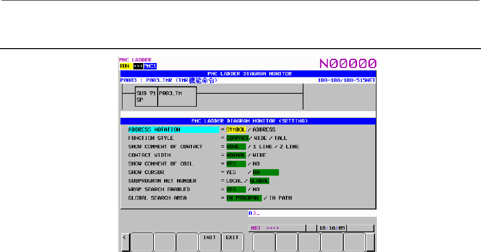Choose NO for show comment of coil
Viewport: 481px width, 252px height.
[256, 164]
